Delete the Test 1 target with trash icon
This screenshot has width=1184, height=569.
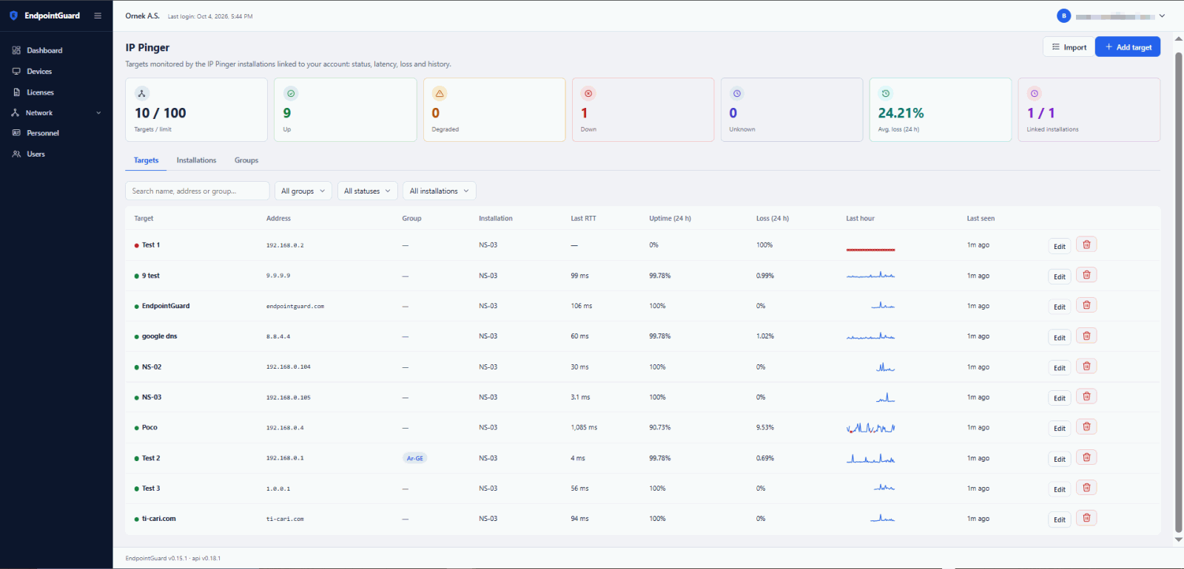(1086, 245)
